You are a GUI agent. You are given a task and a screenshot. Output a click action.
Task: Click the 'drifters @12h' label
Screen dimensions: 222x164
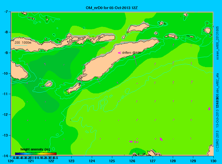pos(131,53)
